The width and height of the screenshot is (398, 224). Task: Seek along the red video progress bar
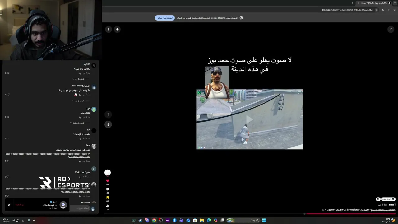[x=351, y=214]
